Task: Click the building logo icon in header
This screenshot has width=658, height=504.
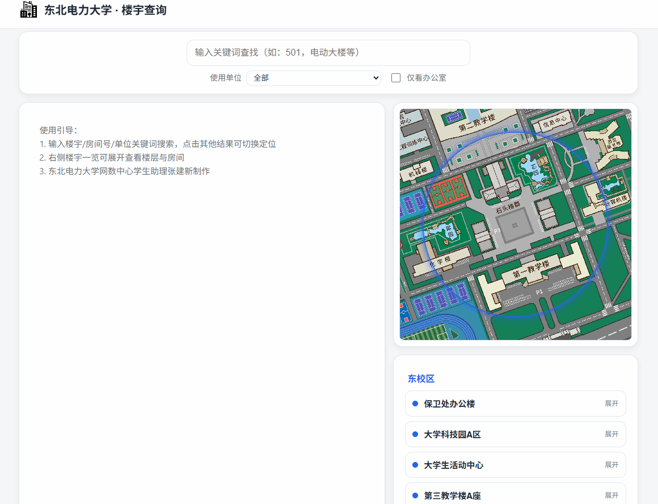Action: 28,10
